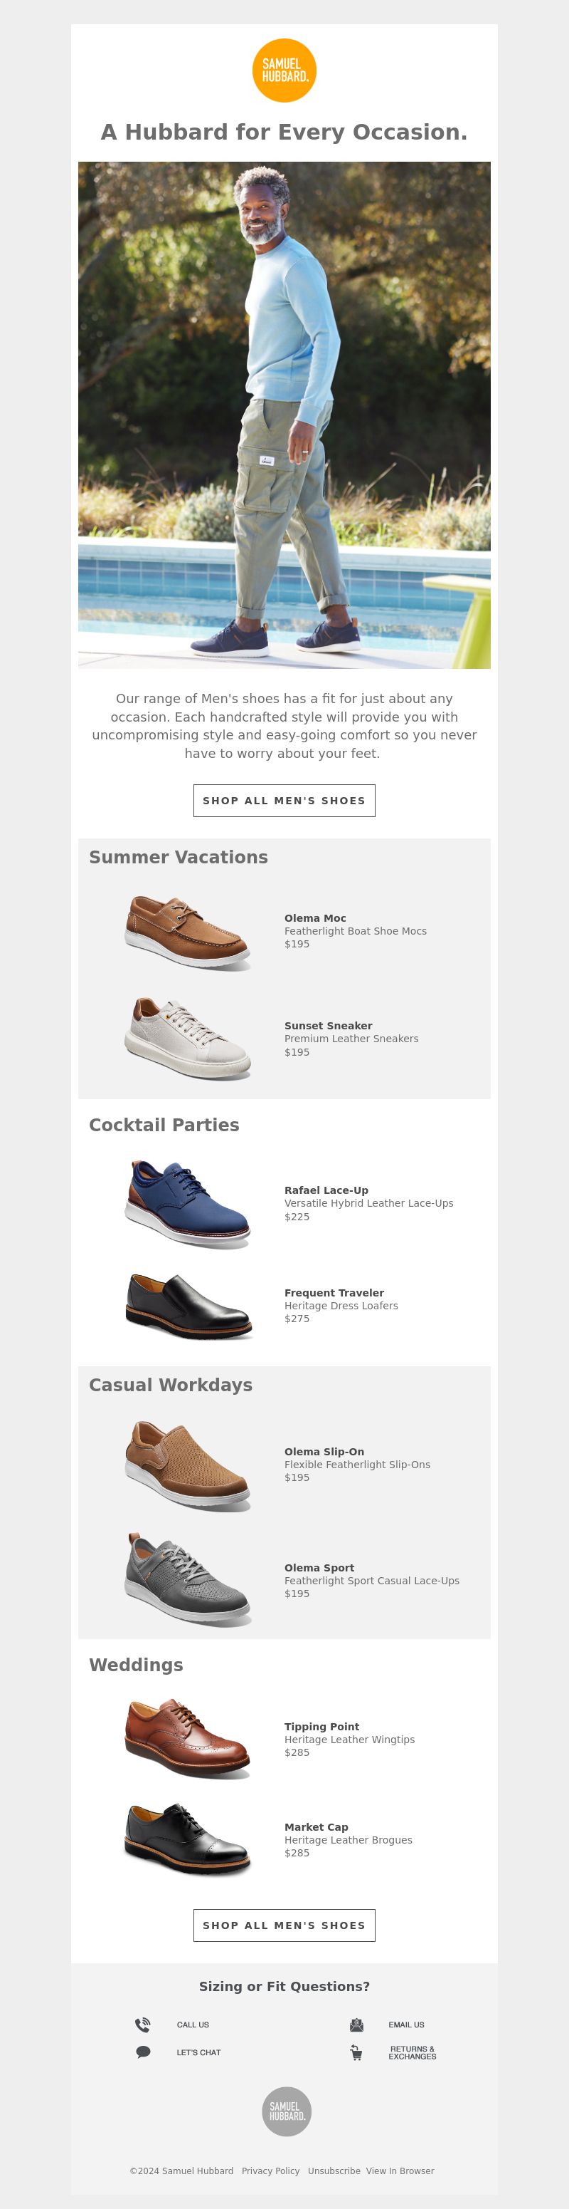Viewport: 569px width, 2209px height.
Task: Open the Privacy Policy link
Action: click(270, 2171)
